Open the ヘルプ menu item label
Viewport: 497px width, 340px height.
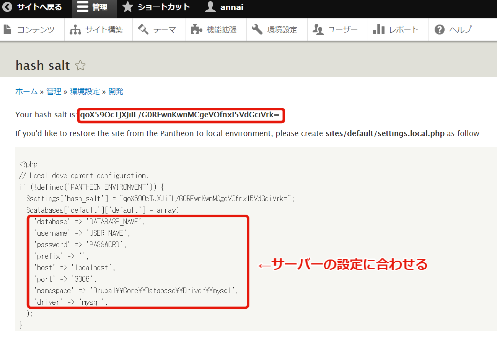[x=460, y=30]
